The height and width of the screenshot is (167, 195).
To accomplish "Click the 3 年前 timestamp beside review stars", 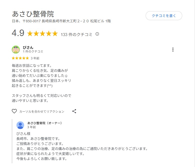I will 35,58.
